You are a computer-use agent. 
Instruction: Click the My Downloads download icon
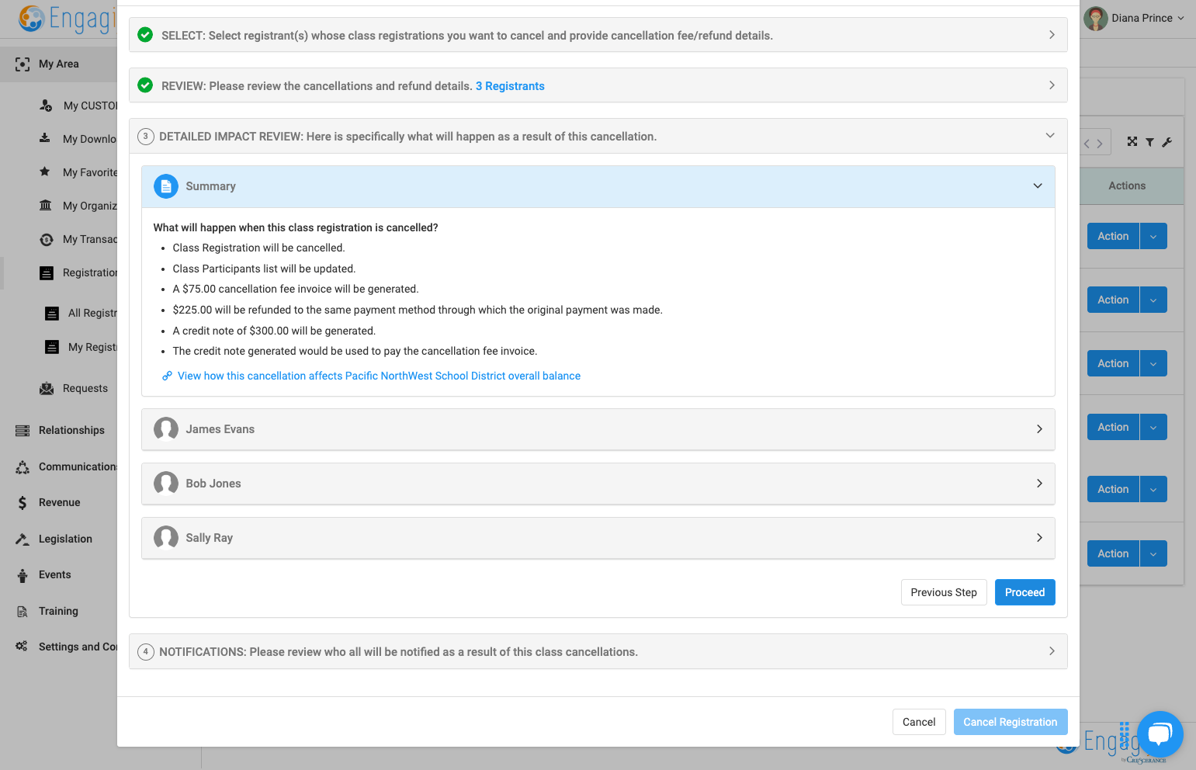tap(45, 138)
